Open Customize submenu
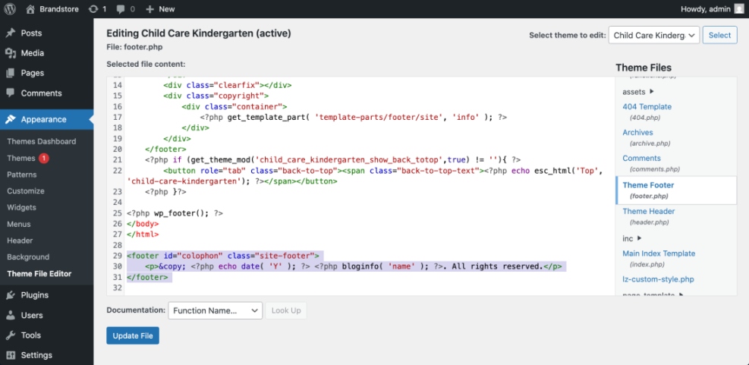 [x=26, y=191]
